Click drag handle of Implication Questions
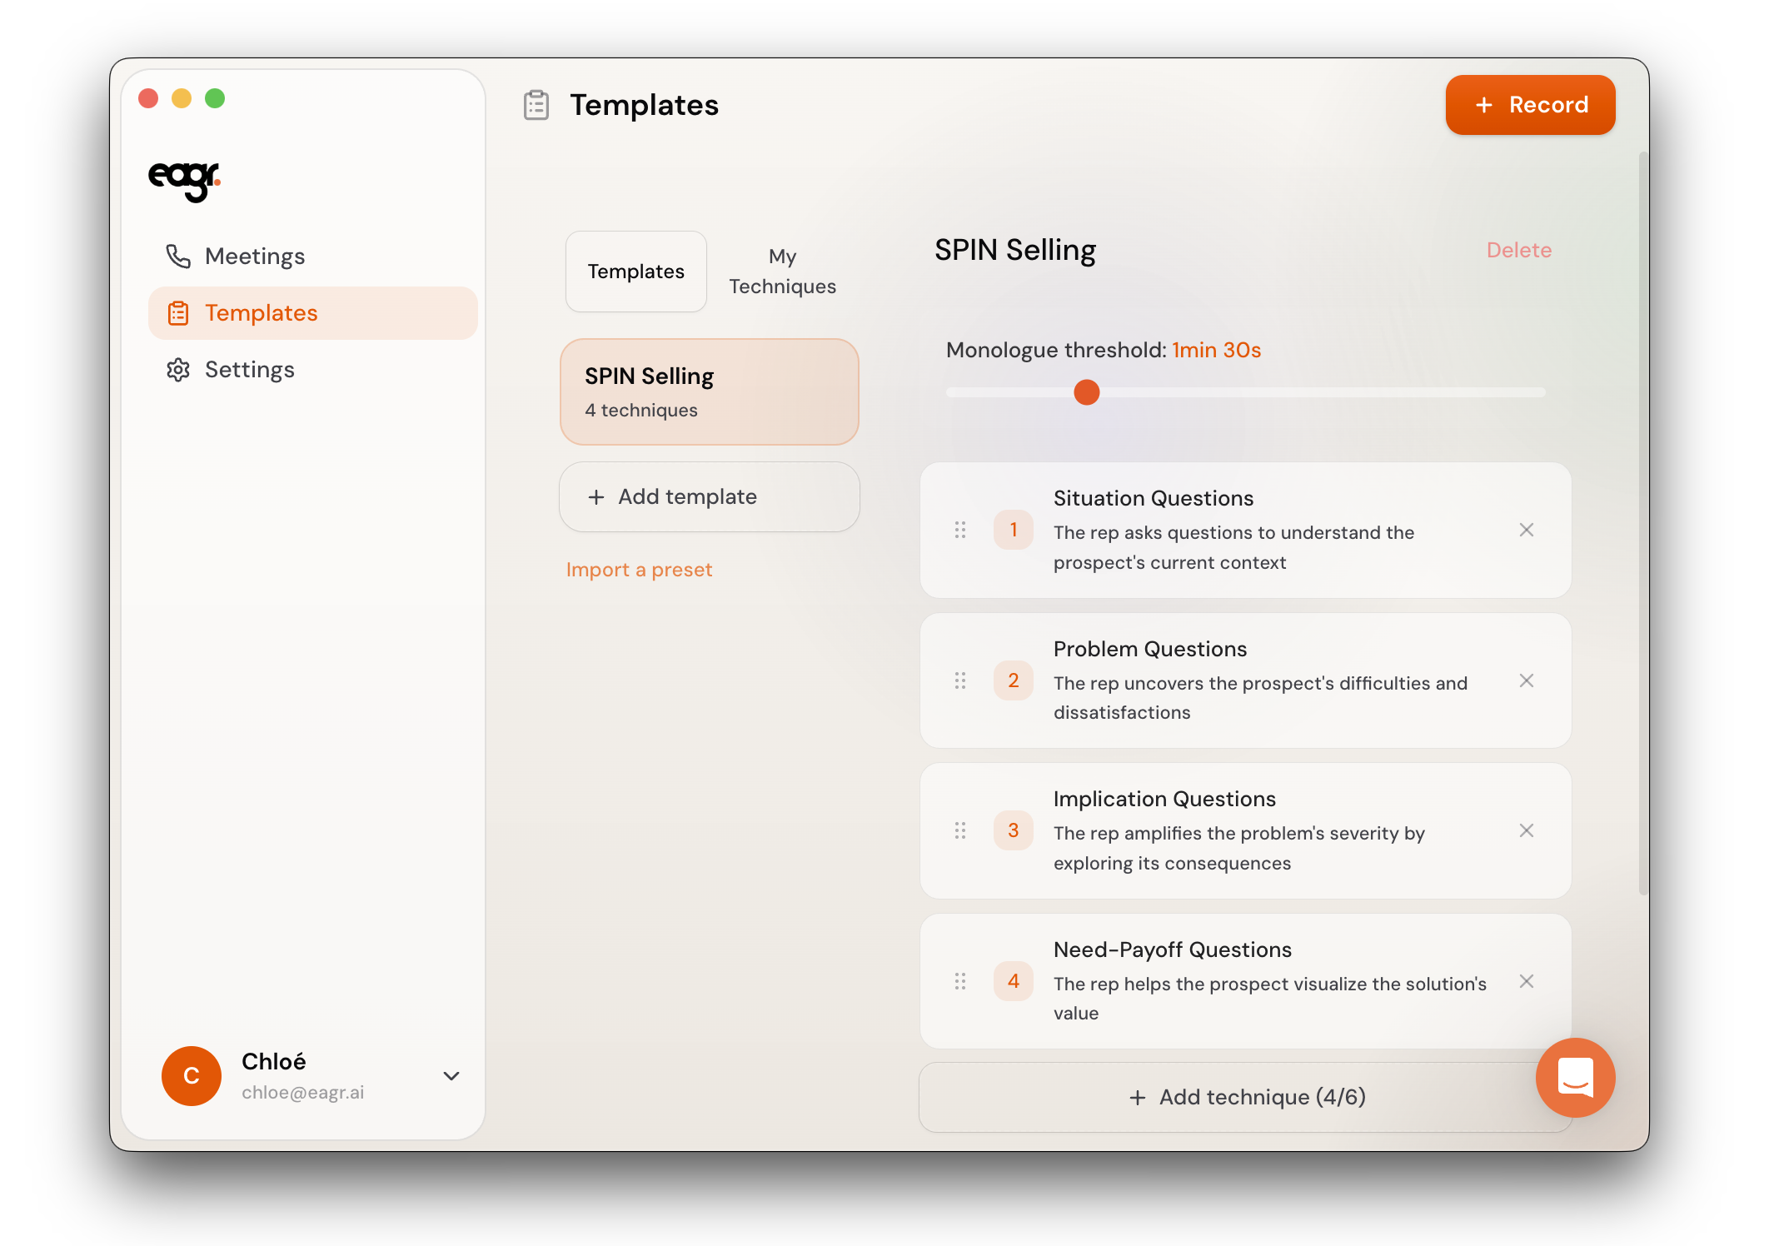Image resolution: width=1779 pixels, height=1246 pixels. (x=960, y=830)
